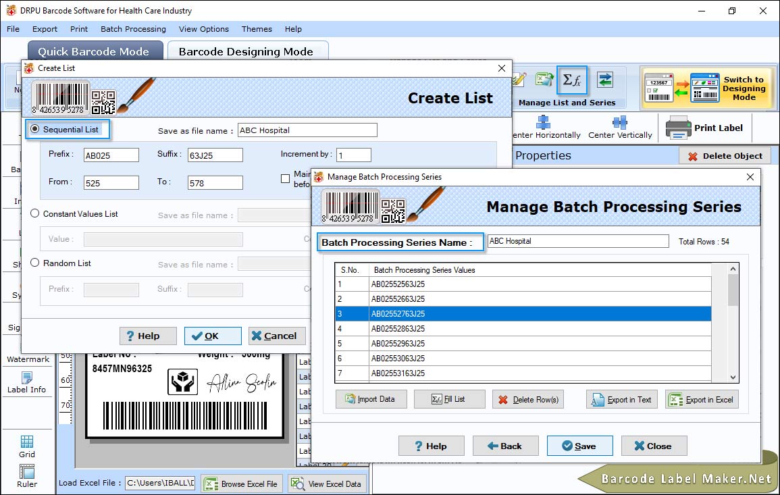Click the Delete Object button

tap(725, 156)
